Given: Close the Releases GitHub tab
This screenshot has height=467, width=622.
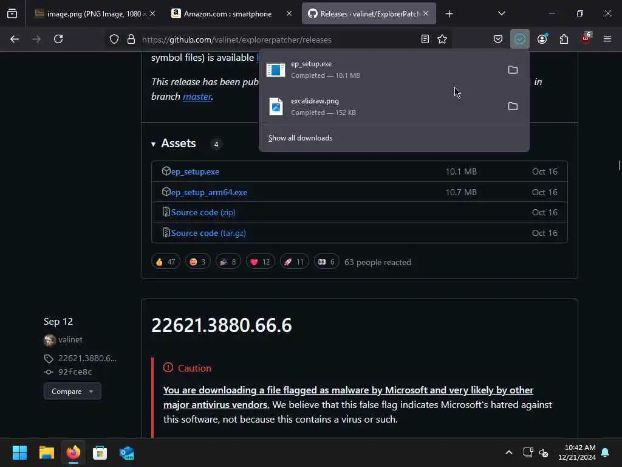Looking at the screenshot, I should coord(426,13).
